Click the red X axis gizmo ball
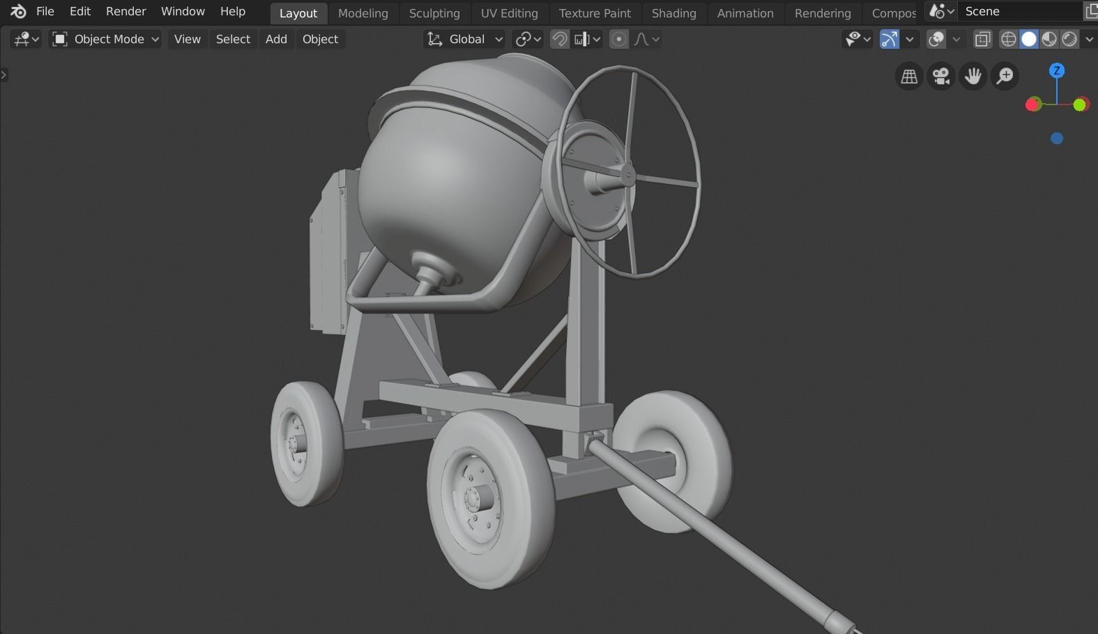 point(1033,105)
